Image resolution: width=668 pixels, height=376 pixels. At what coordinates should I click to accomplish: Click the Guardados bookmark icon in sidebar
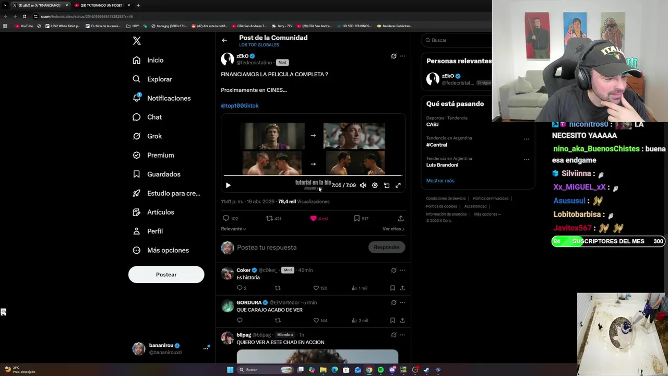tap(136, 174)
